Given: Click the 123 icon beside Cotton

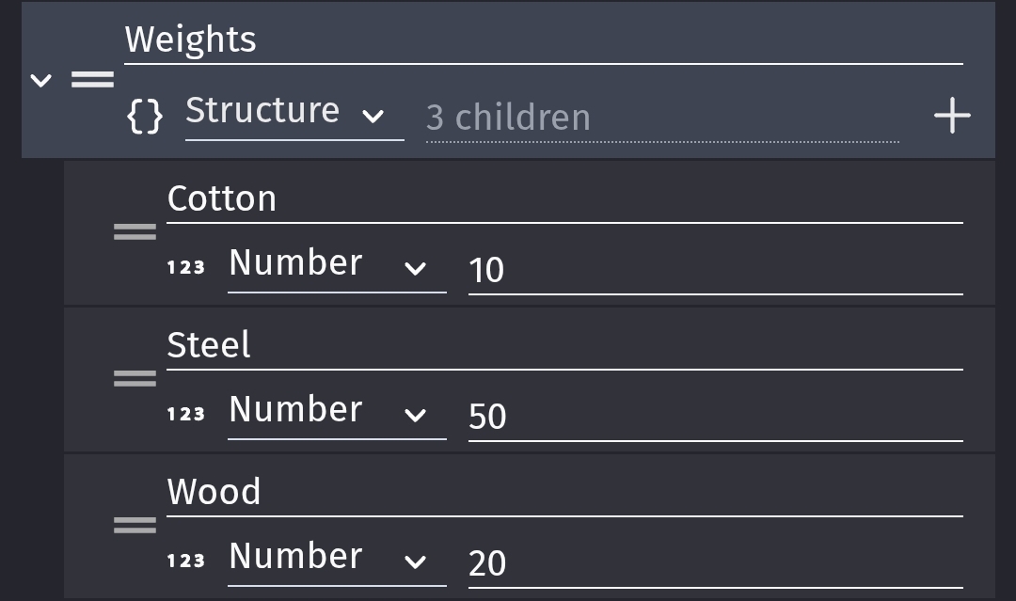Looking at the screenshot, I should pyautogui.click(x=186, y=267).
